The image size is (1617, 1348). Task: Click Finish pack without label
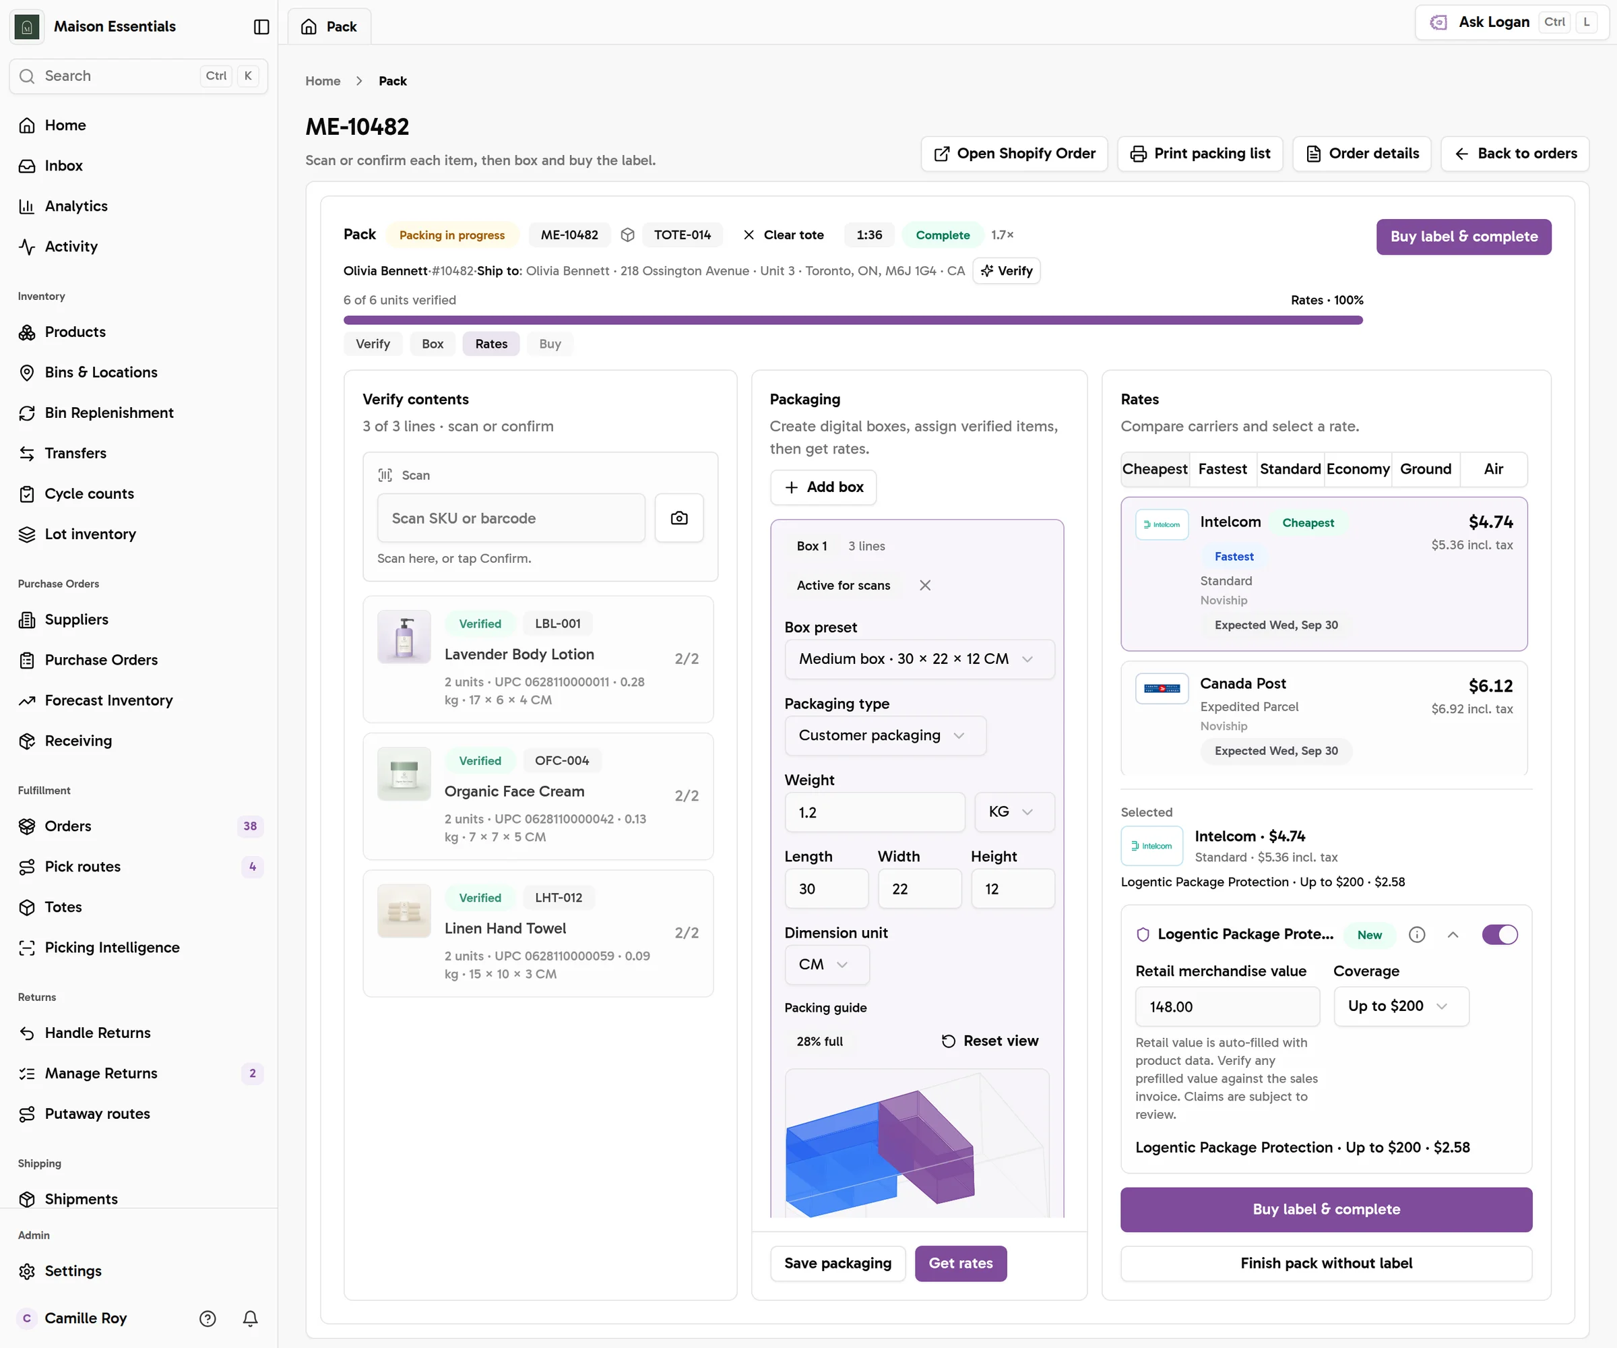(1326, 1263)
